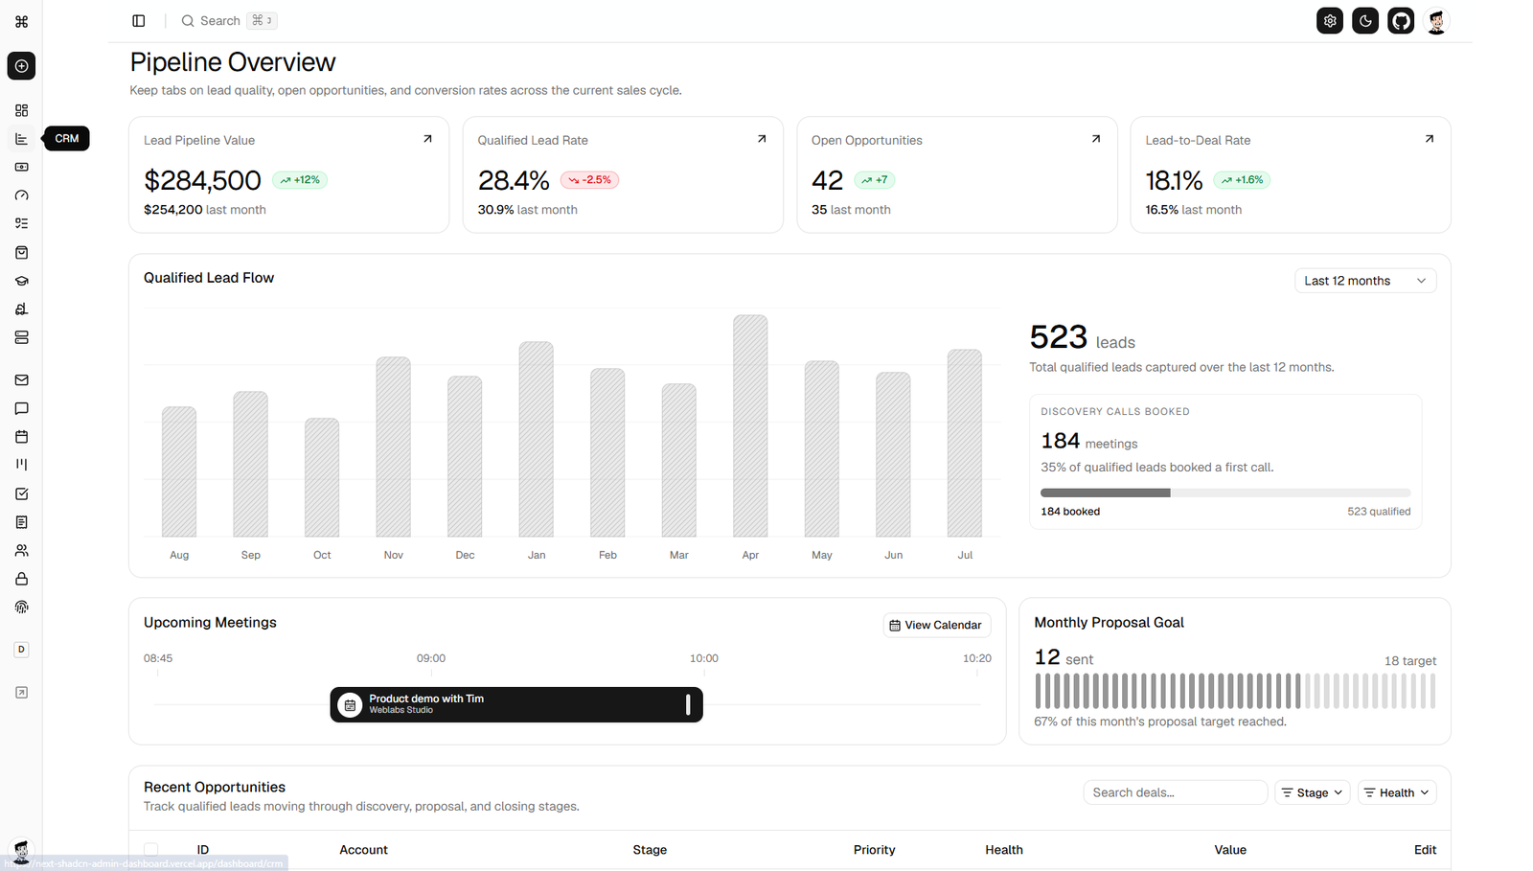The image size is (1533, 871).
Task: Open the gauge analytics sidebar icon
Action: (21, 195)
